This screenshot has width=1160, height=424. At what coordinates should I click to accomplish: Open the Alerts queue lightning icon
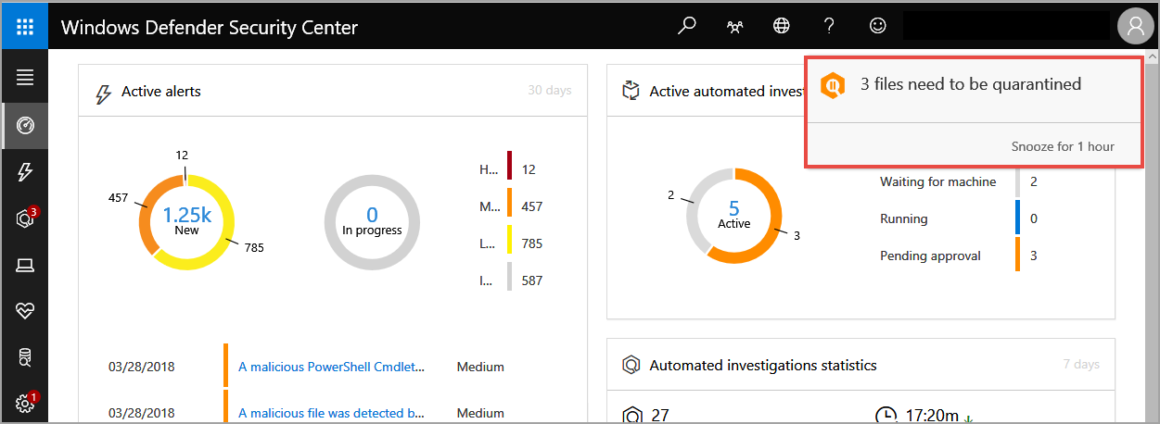[x=25, y=172]
